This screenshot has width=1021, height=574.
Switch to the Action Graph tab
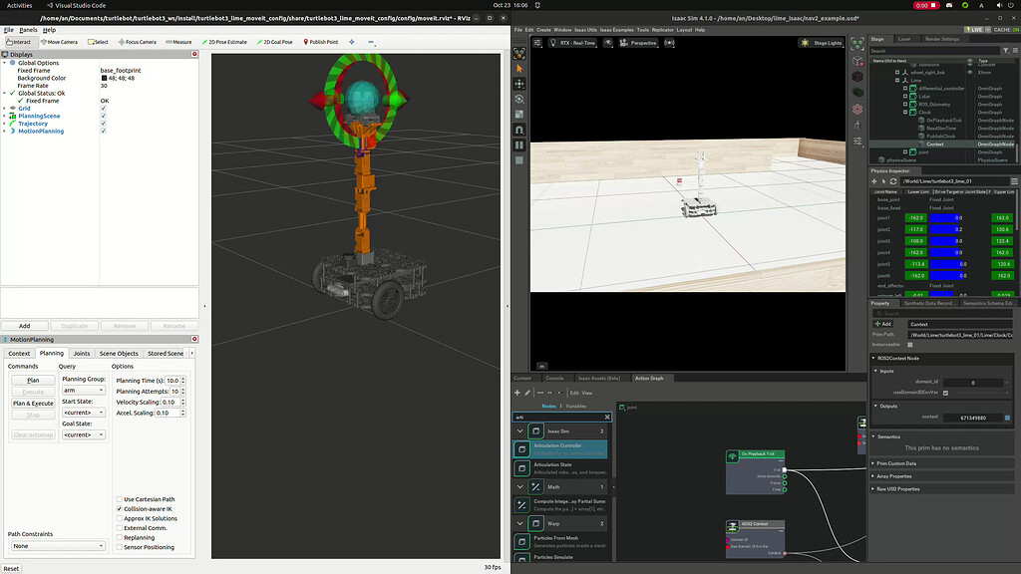(x=649, y=378)
